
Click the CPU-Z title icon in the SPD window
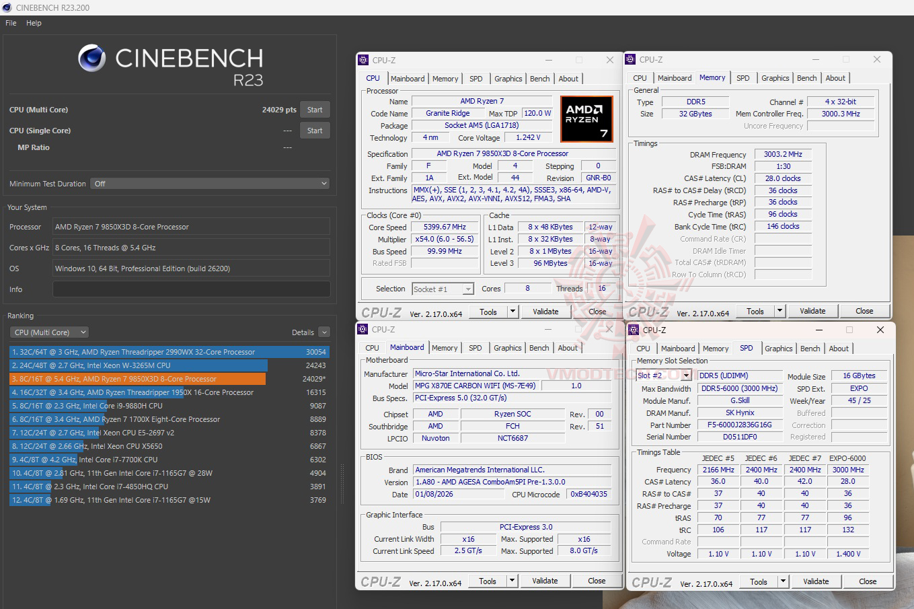634,330
